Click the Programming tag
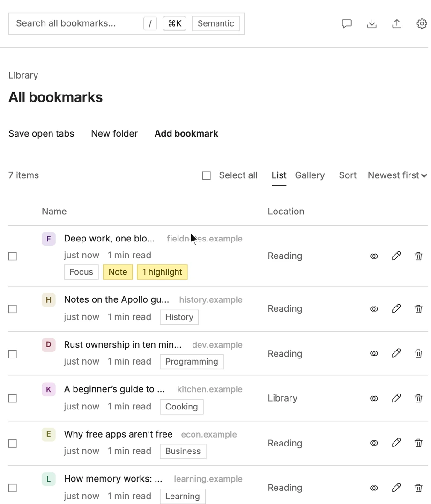The width and height of the screenshot is (431, 504). (192, 362)
